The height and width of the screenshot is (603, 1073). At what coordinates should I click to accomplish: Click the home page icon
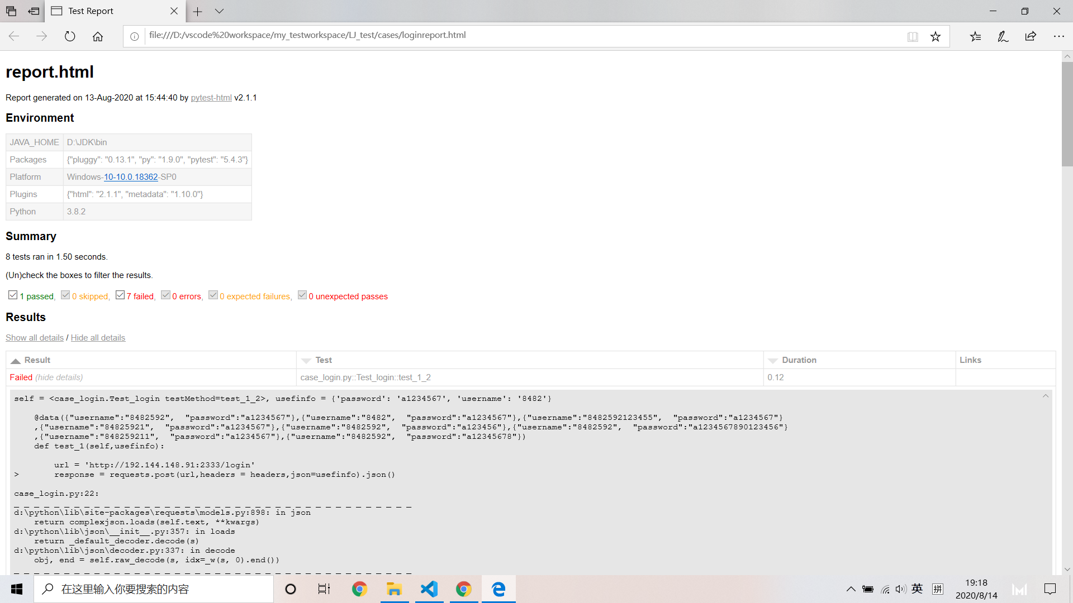[98, 36]
